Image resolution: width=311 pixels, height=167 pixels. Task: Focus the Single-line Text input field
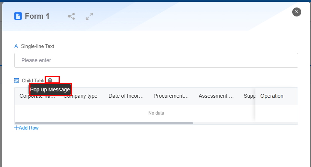(x=156, y=60)
